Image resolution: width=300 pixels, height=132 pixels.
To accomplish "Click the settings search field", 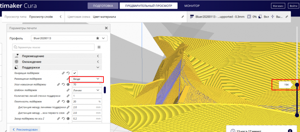I will point(53,47).
